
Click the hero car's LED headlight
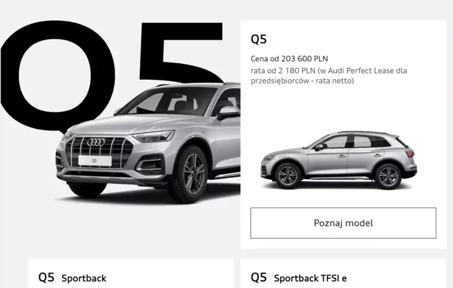(154, 136)
